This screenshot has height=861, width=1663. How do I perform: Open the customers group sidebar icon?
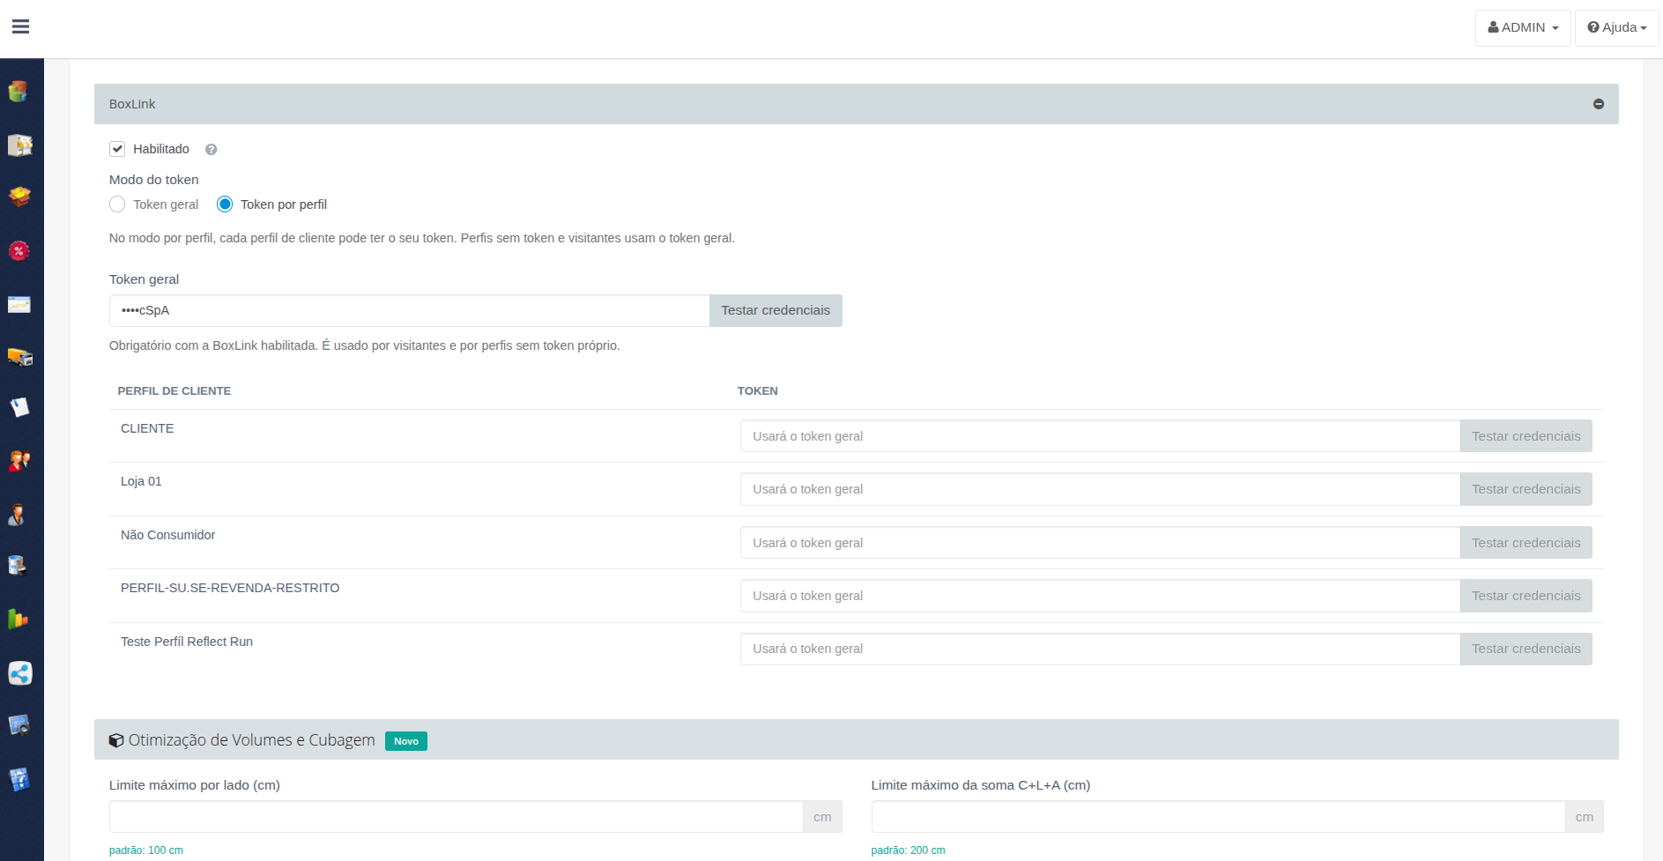(19, 461)
